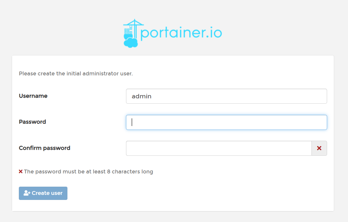The width and height of the screenshot is (348, 222).
Task: Click the Username label
Action: point(33,96)
